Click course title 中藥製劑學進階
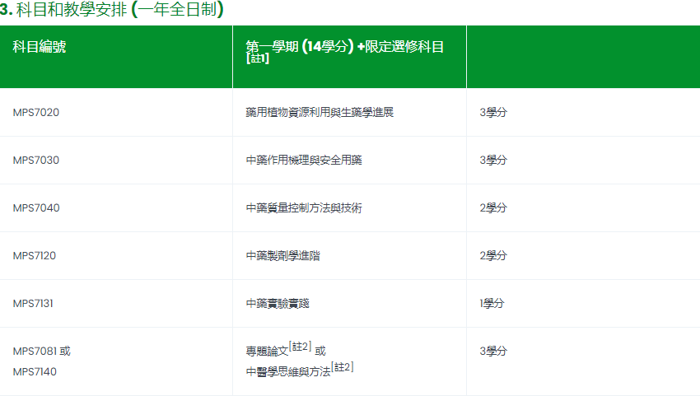Image resolution: width=700 pixels, height=396 pixels. pos(282,255)
